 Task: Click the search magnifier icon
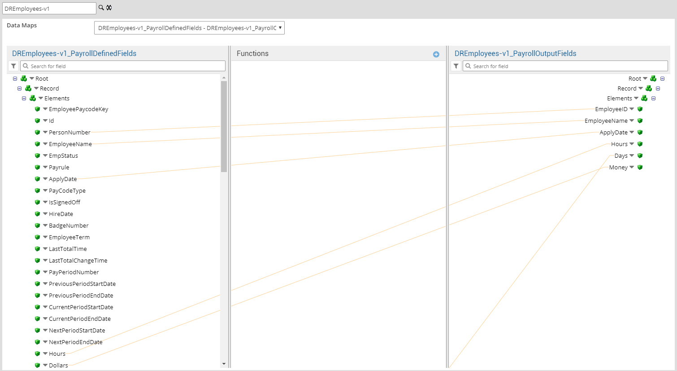pyautogui.click(x=101, y=8)
